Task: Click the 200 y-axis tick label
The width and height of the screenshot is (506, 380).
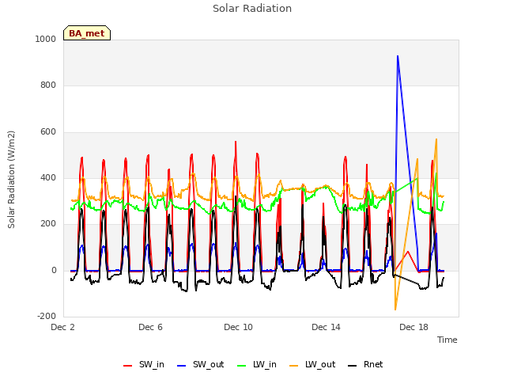Action: 48,223
